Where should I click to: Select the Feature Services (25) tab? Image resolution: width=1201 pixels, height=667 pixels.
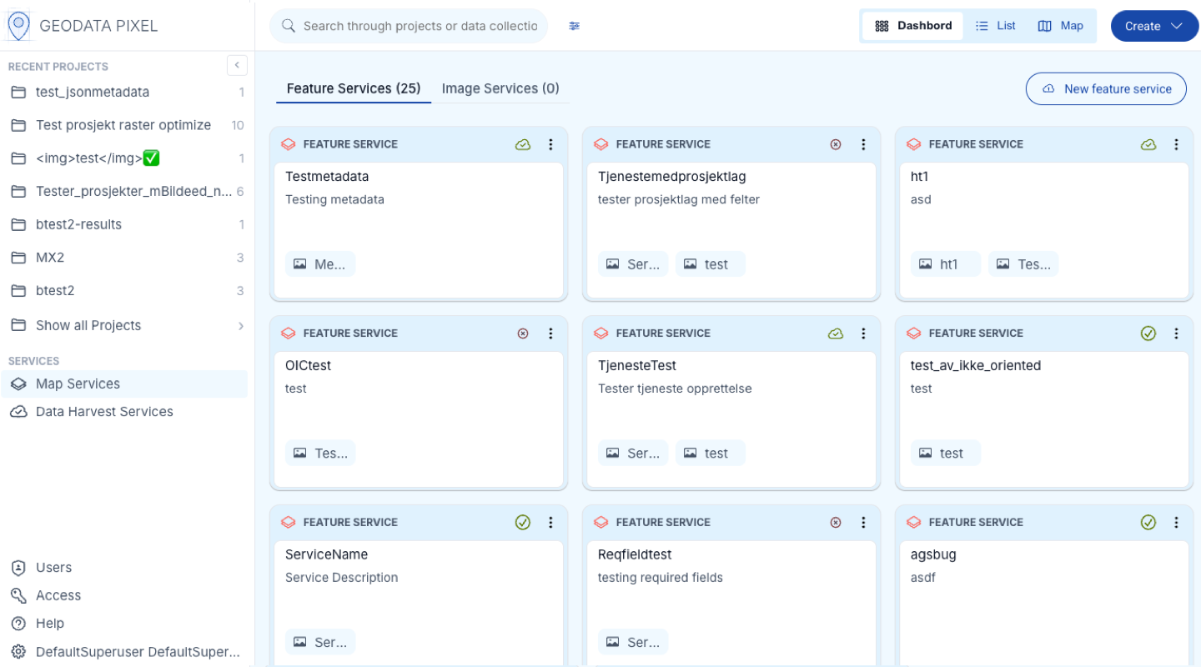354,88
